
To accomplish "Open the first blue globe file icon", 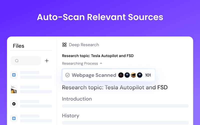I will pyautogui.click(x=14, y=75).
